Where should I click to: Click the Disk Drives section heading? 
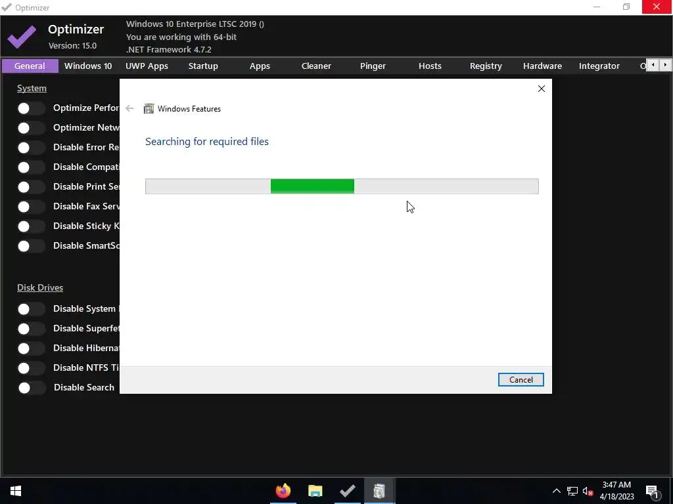(x=40, y=287)
